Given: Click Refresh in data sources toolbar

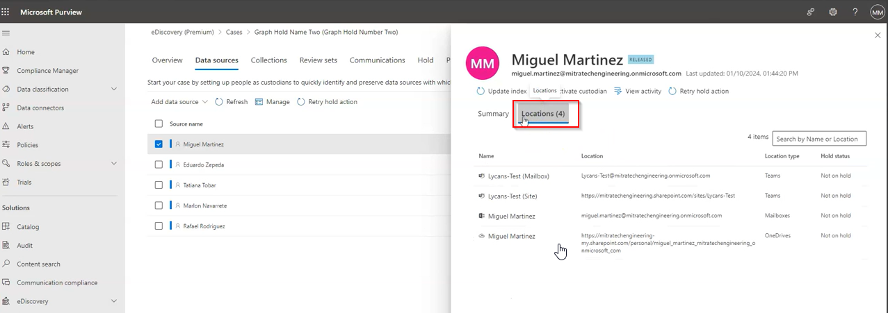Looking at the screenshot, I should [232, 102].
